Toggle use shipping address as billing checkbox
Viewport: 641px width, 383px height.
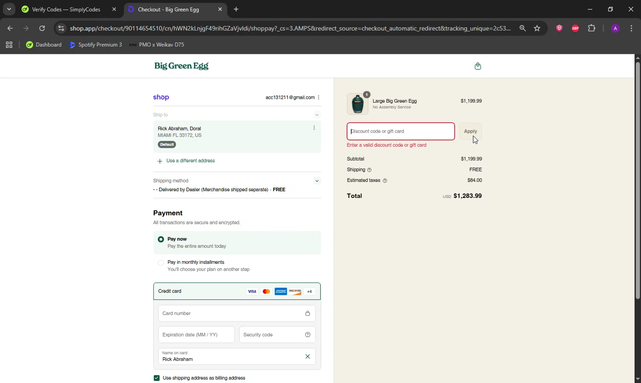pos(156,378)
